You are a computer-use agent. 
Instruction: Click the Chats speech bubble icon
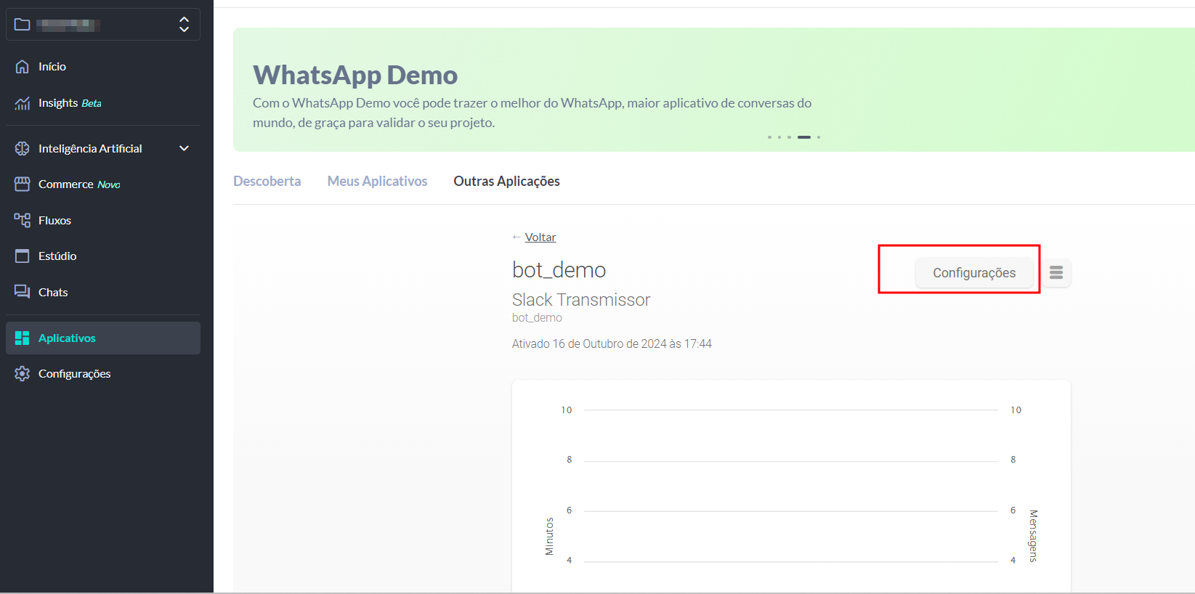click(x=23, y=292)
